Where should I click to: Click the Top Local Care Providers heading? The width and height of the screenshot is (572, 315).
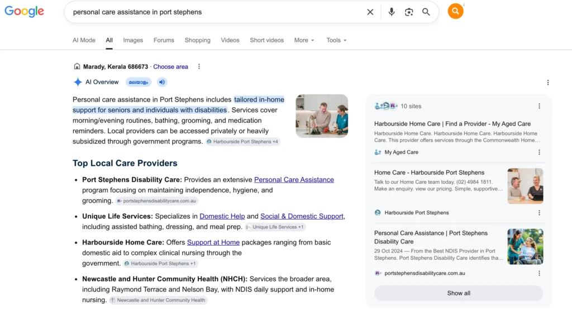pos(125,163)
